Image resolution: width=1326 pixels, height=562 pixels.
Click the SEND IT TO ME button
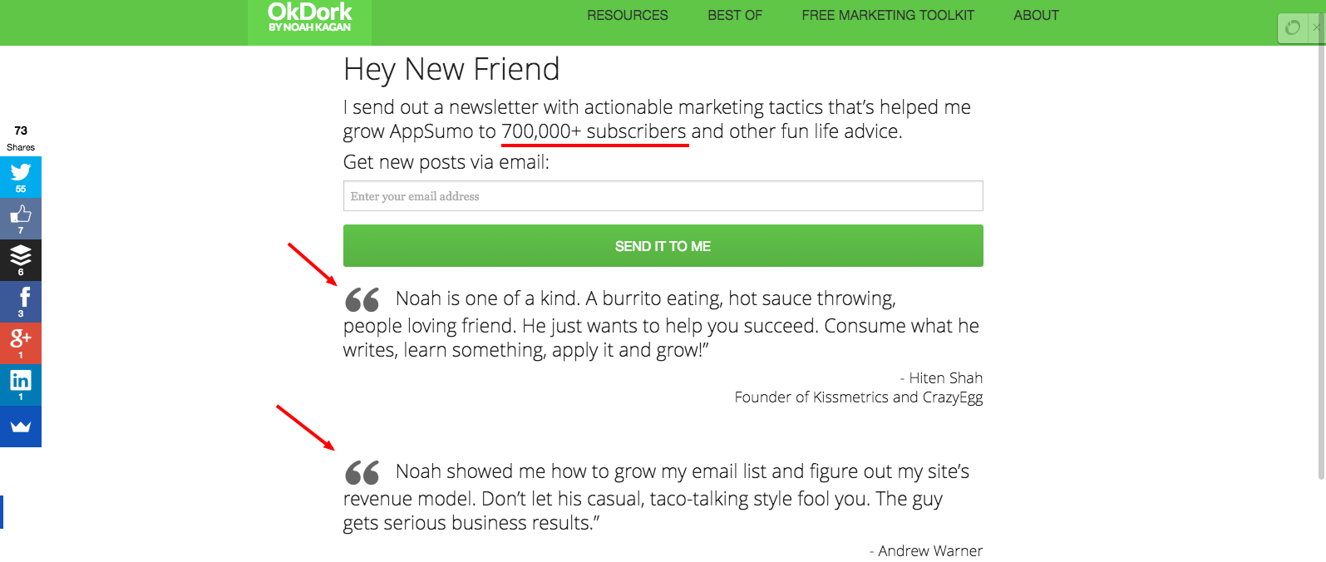tap(663, 246)
